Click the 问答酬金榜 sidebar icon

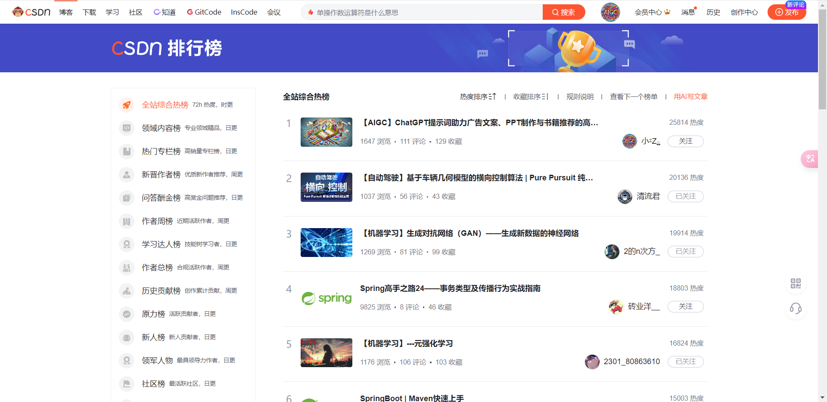127,198
